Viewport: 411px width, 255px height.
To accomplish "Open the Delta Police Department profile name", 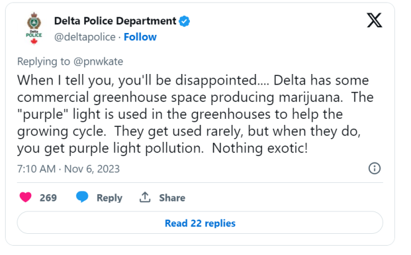I will click(x=115, y=21).
